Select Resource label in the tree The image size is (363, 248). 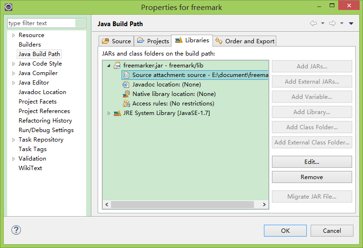pyautogui.click(x=31, y=35)
